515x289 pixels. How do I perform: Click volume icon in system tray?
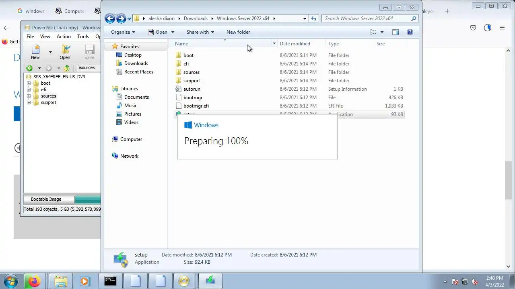[x=474, y=282]
